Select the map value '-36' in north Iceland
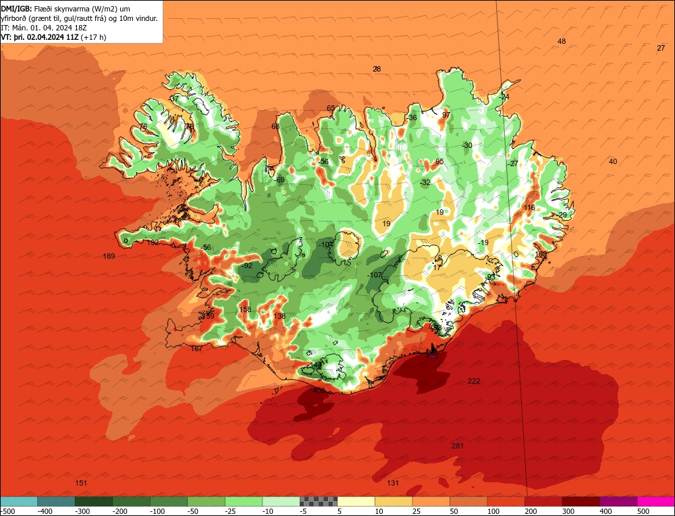The width and height of the screenshot is (675, 516). click(x=412, y=118)
